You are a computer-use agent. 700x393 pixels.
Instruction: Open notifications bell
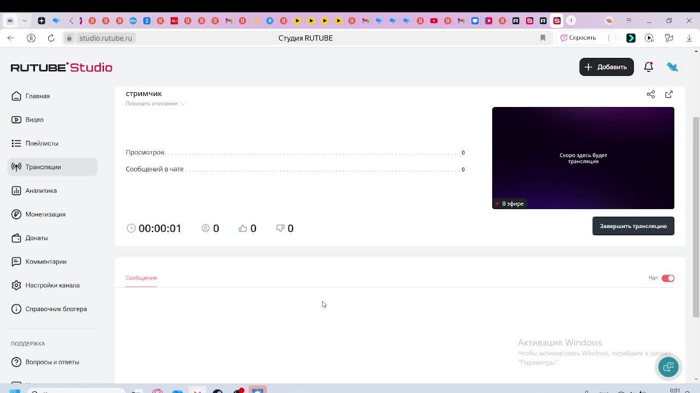coord(649,67)
